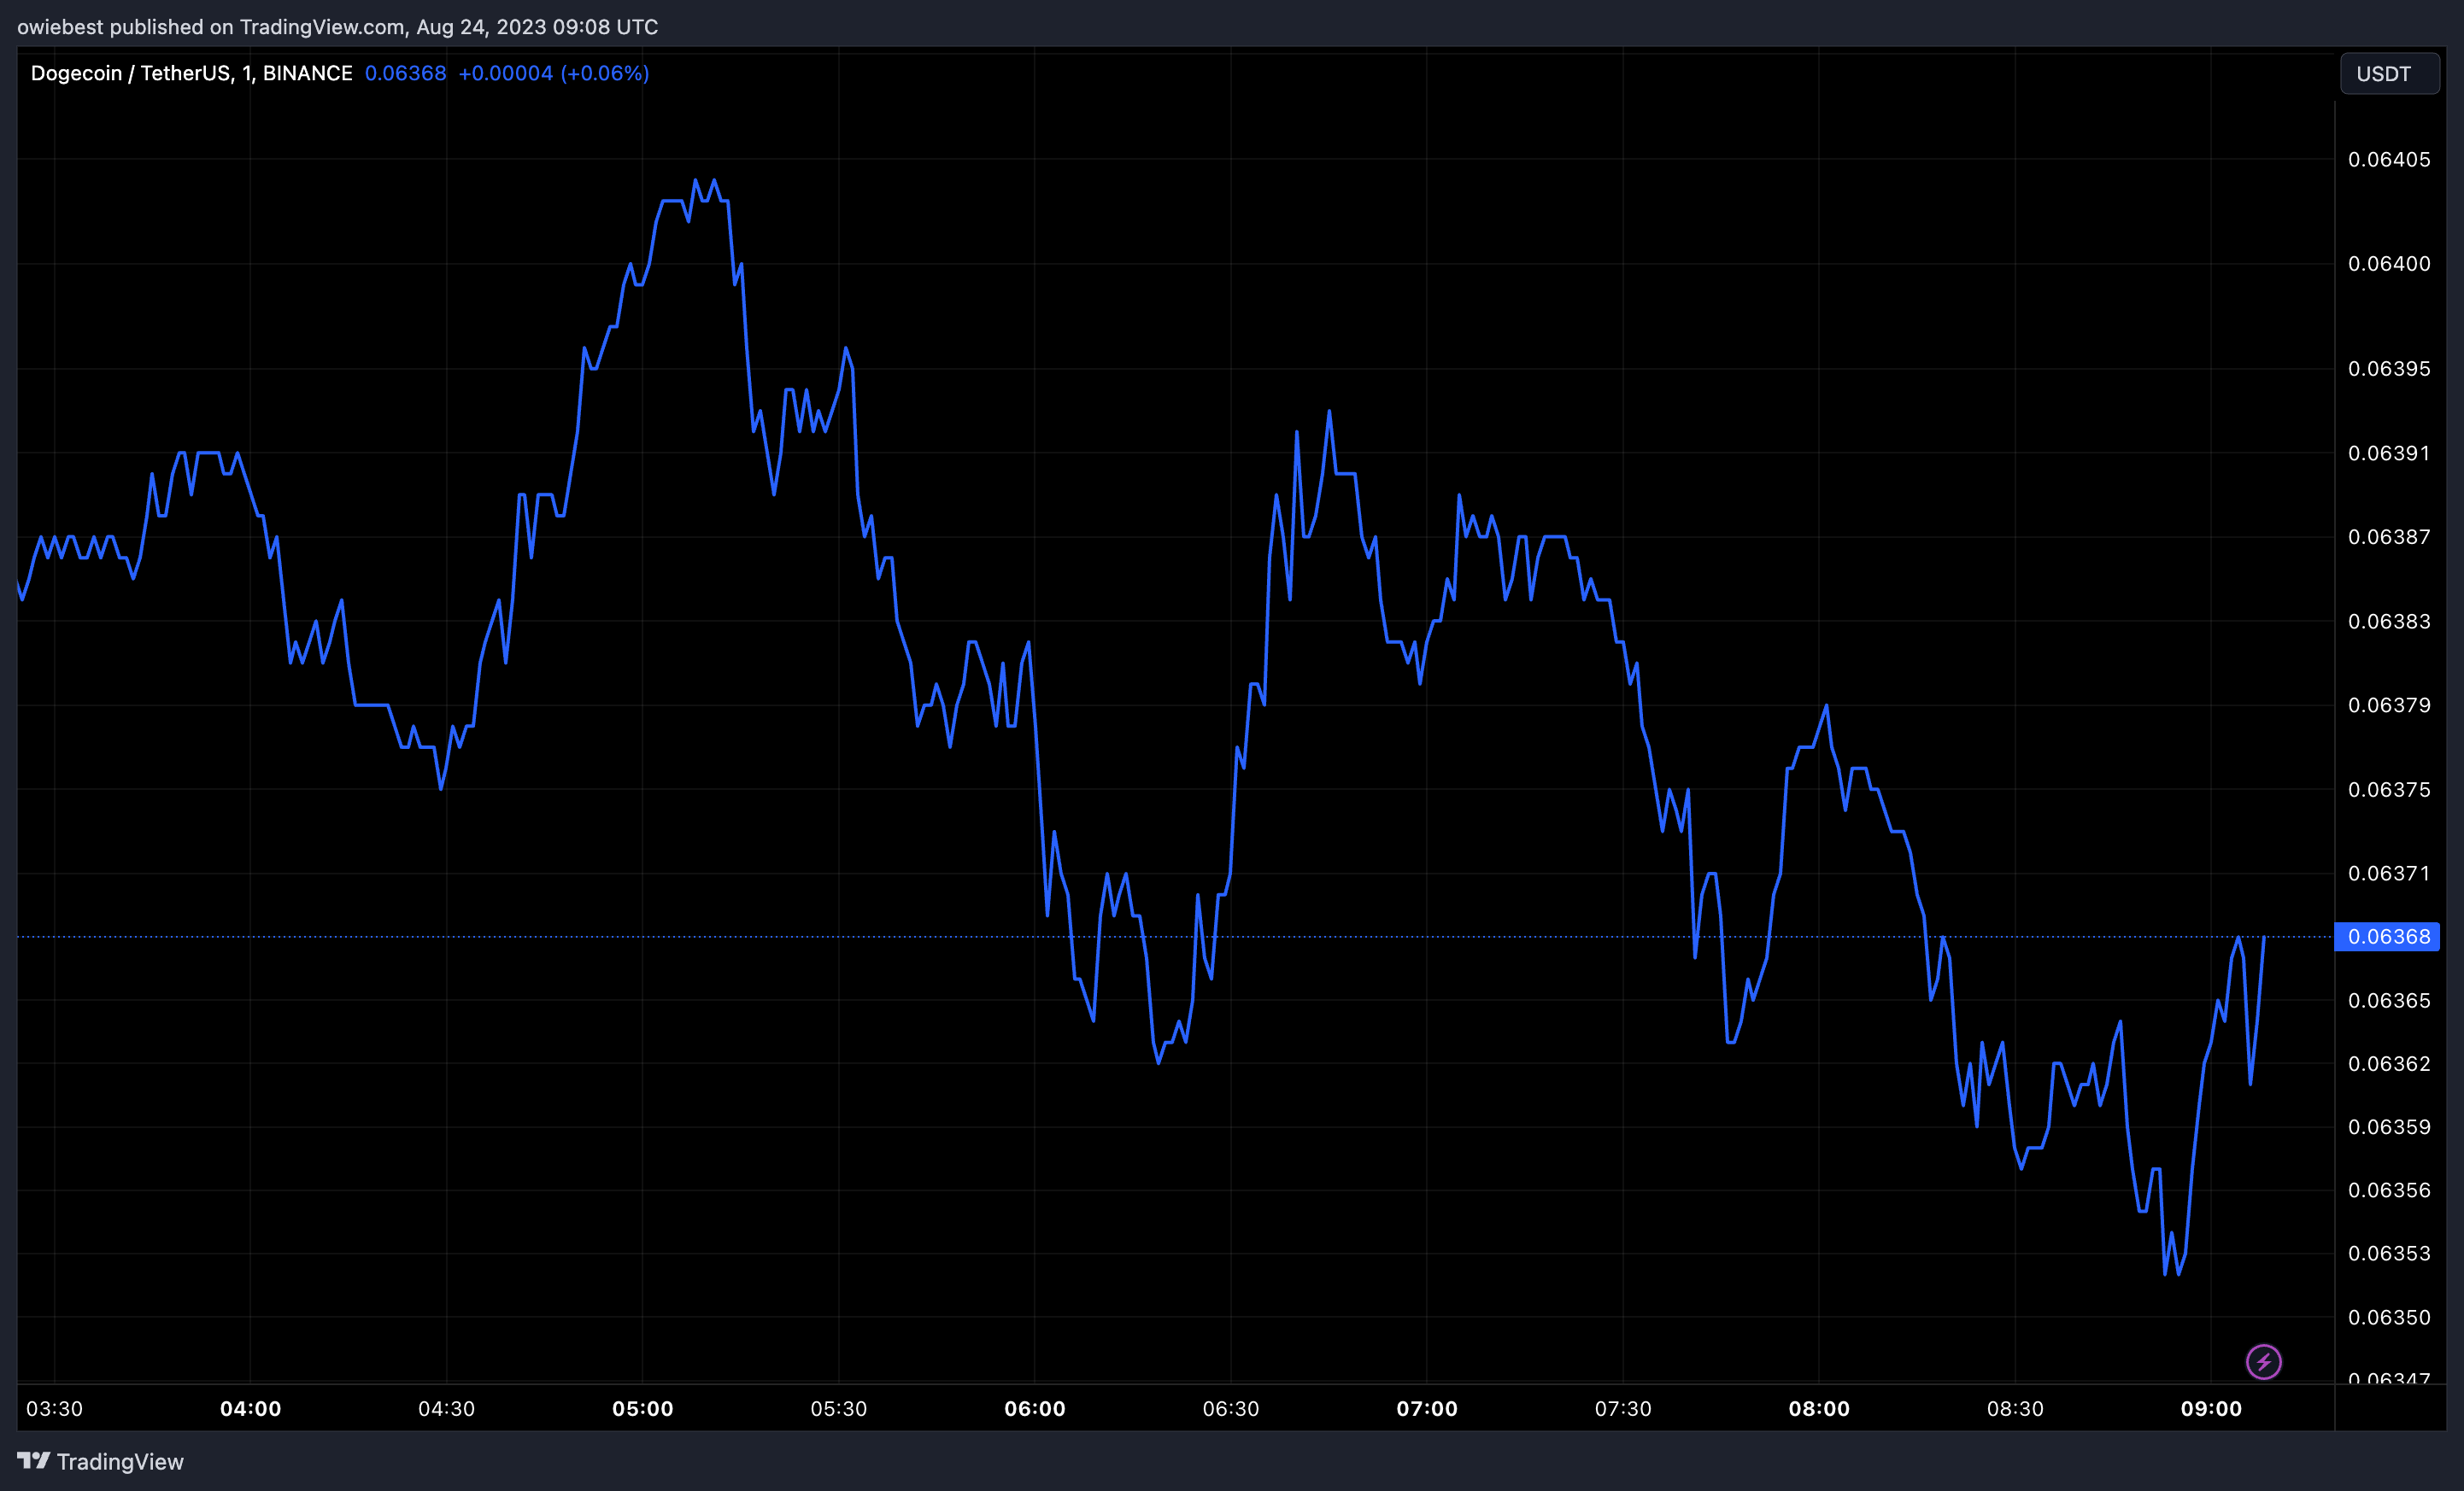
Task: Click the 0.06391 price axis label
Action: click(x=2389, y=453)
